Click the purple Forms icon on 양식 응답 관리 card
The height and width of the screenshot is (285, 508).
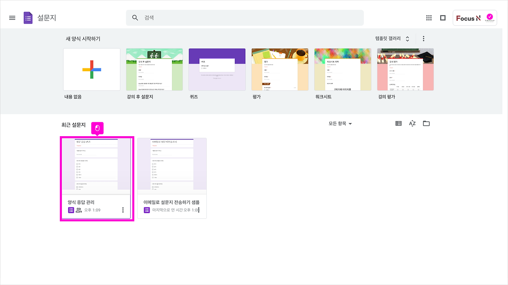[71, 210]
